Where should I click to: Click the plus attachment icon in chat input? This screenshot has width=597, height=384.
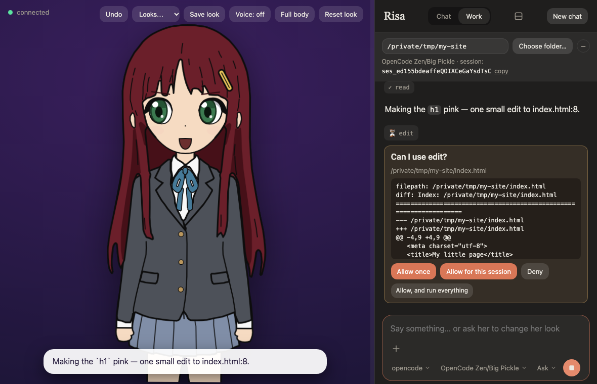[396, 349]
